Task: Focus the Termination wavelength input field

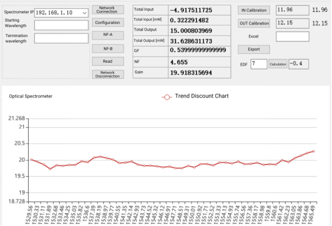Action: [61, 38]
